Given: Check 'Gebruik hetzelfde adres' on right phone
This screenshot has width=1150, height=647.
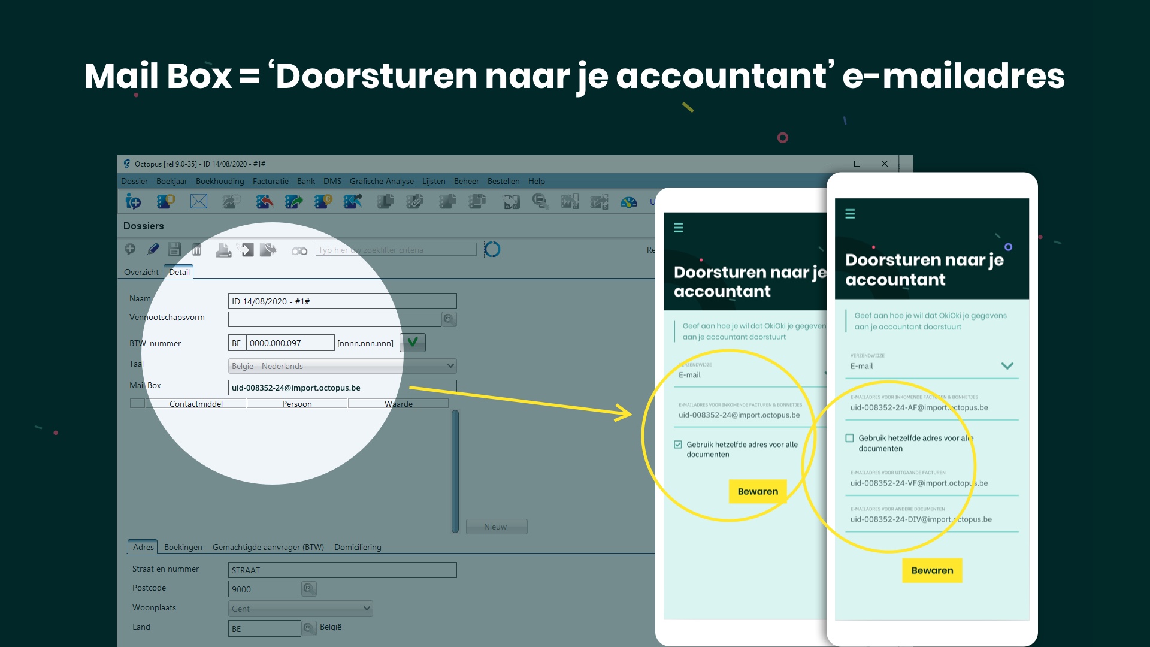Looking at the screenshot, I should (849, 438).
